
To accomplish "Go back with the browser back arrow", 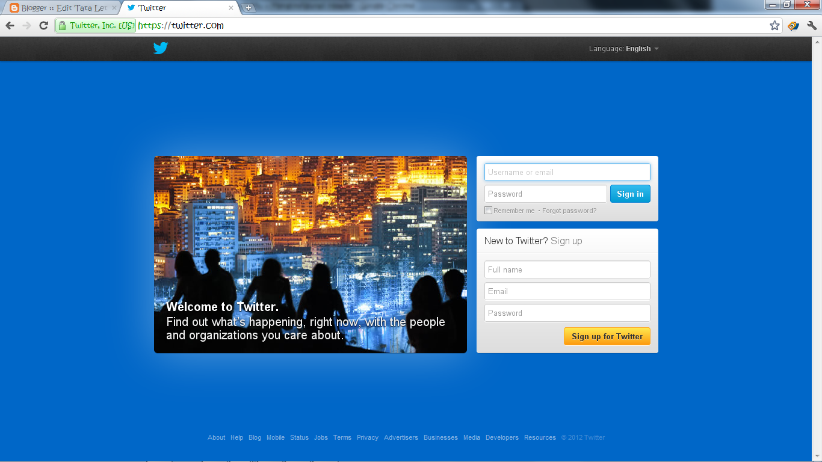I will [x=10, y=25].
